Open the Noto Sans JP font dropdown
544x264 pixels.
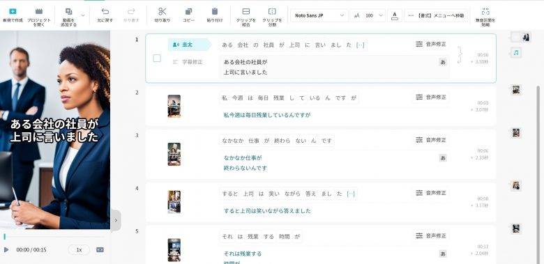[x=319, y=15]
